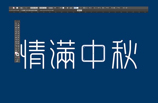Viewport: 158px width, 103px height.
Task: Click the Fill box in the toolbox
Action: [16, 53]
